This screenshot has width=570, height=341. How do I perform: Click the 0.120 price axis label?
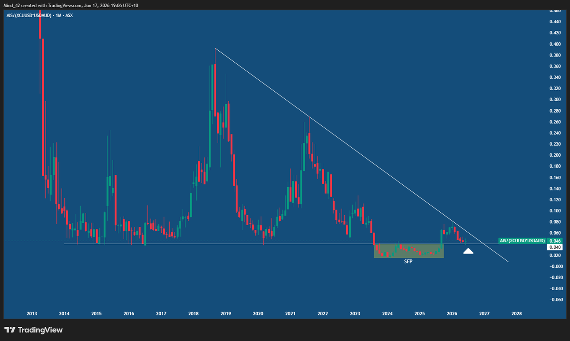tap(555, 200)
